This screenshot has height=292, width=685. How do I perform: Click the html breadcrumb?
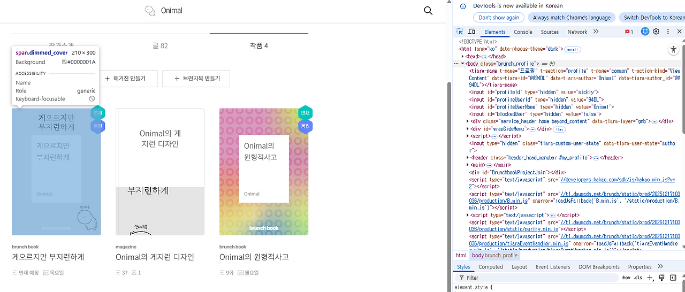(461, 256)
